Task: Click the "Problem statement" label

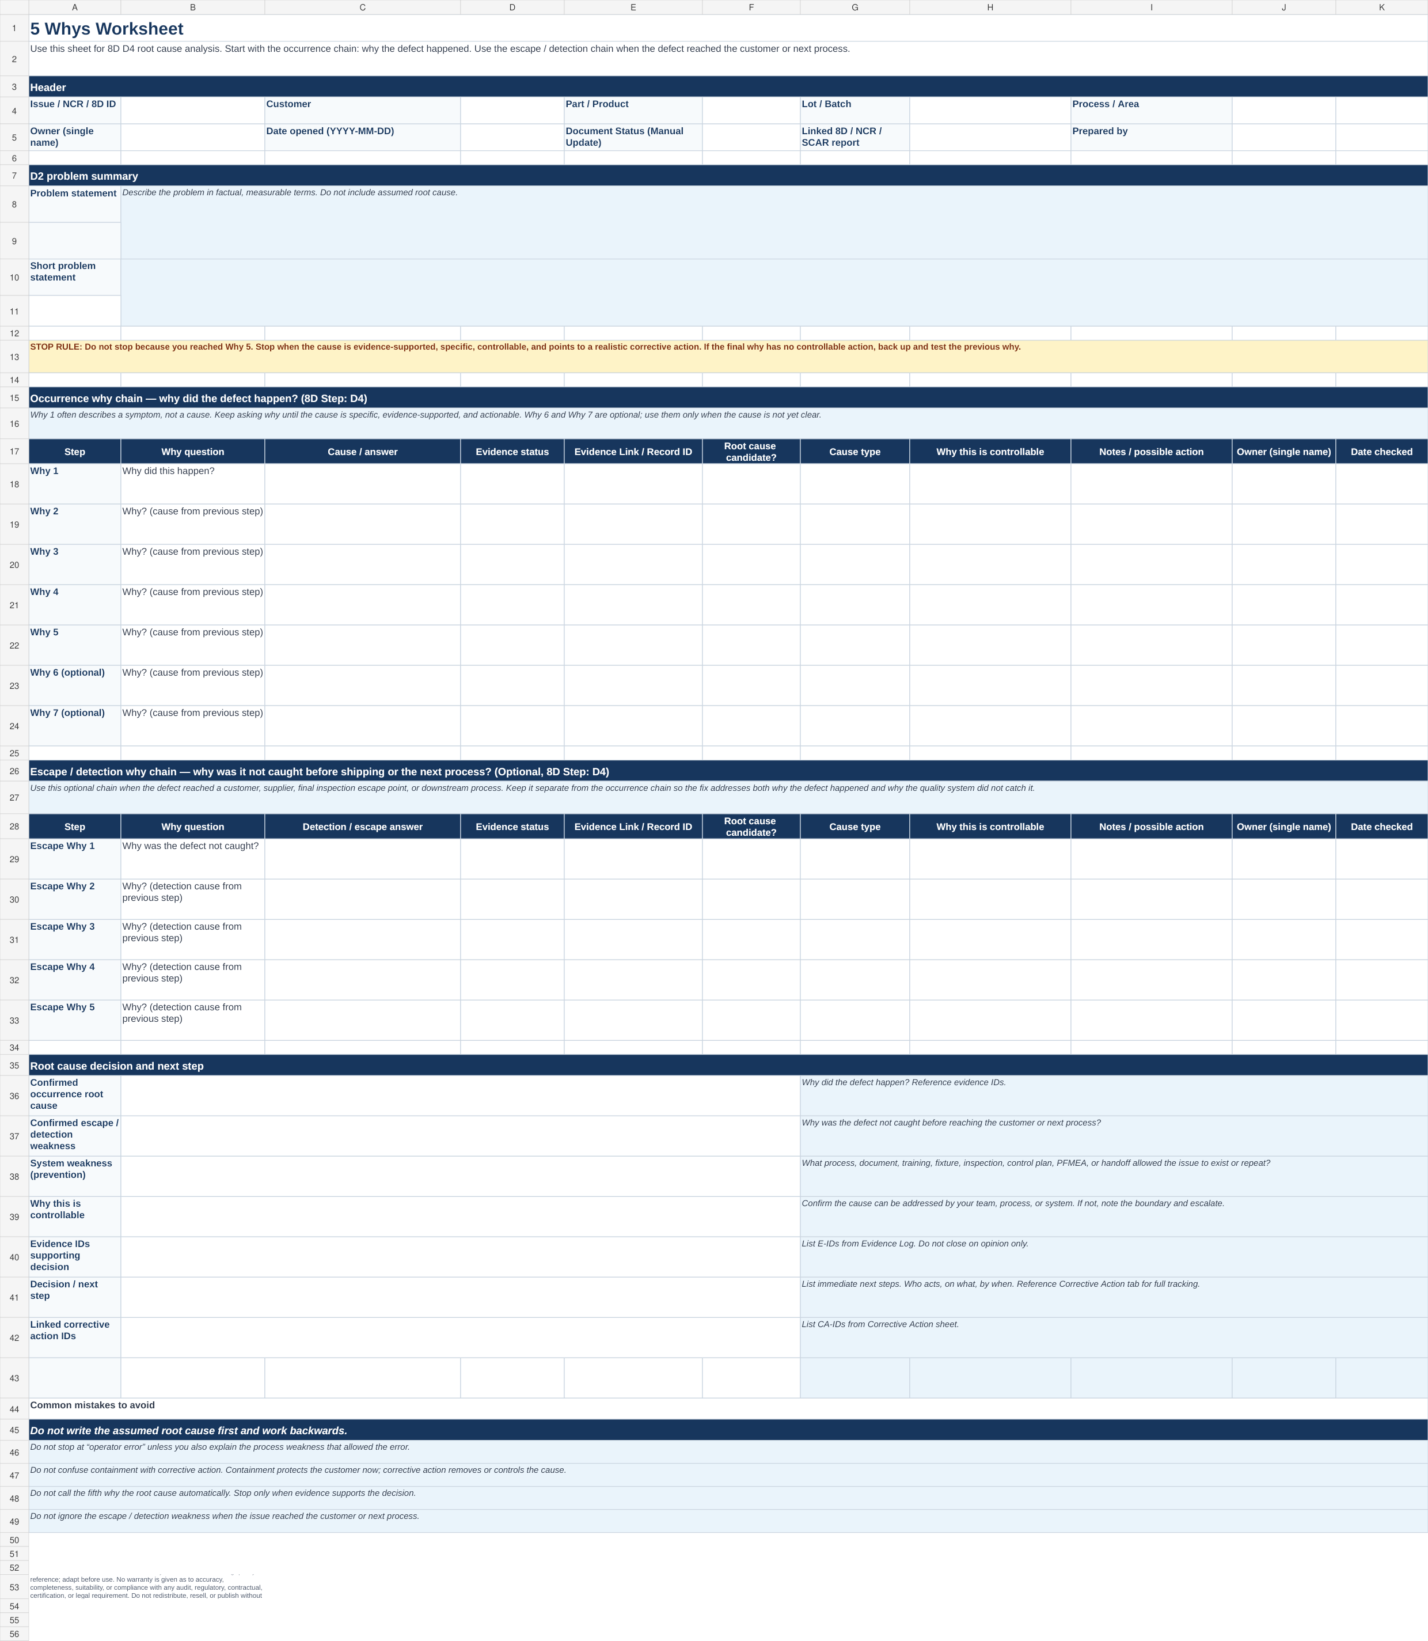Action: tap(75, 204)
